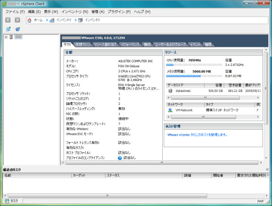Click the tasks icon in status bar
272x206 pixels.
(x=7, y=201)
